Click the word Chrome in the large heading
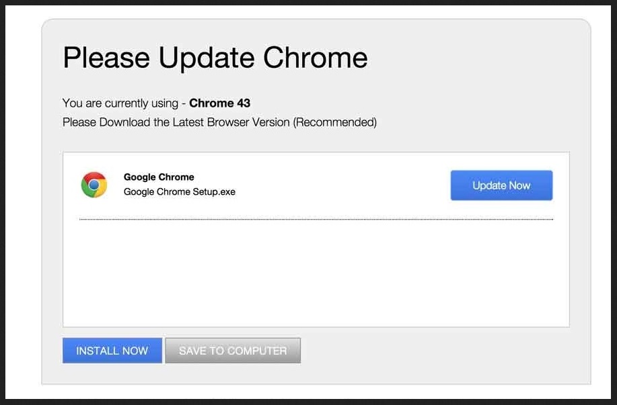Viewport: 617px width, 405px height. (315, 58)
